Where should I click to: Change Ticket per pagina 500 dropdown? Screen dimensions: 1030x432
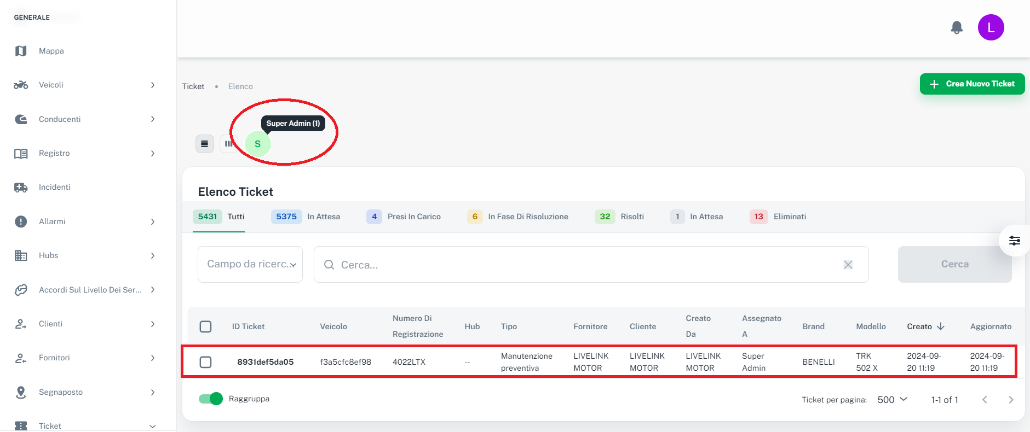[892, 400]
